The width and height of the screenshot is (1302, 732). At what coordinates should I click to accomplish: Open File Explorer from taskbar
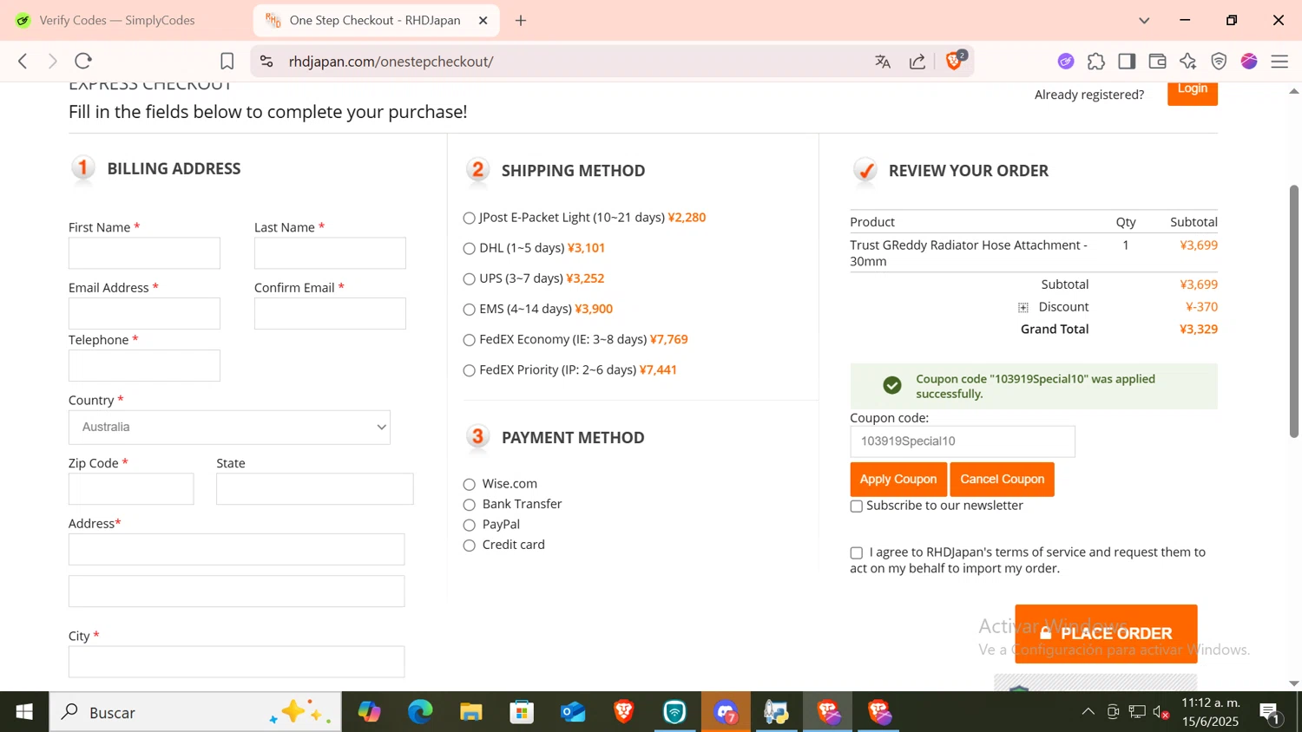click(x=471, y=712)
